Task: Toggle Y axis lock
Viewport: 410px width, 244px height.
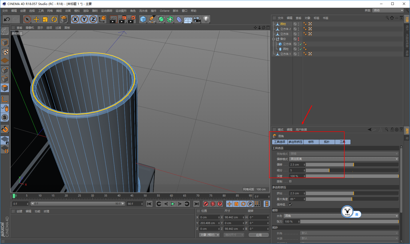Action: coord(84,19)
